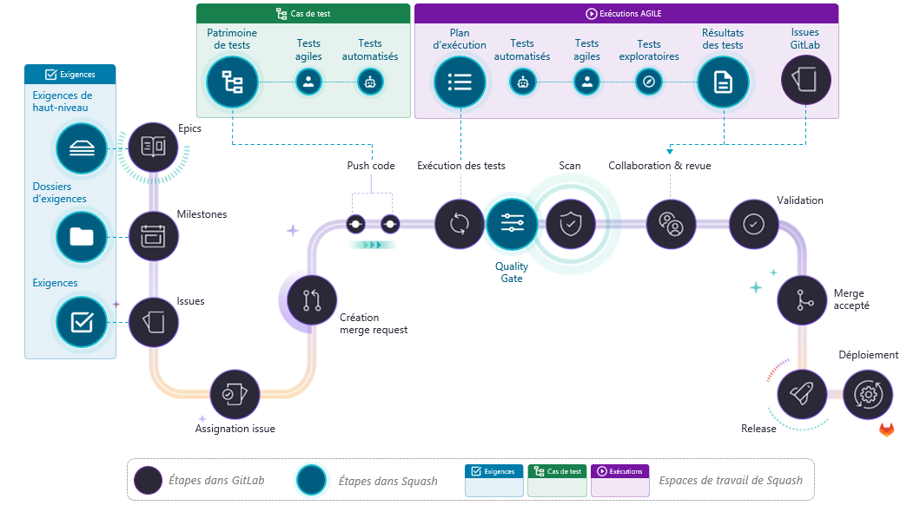Click the Validation checkmark icon

[x=753, y=224]
